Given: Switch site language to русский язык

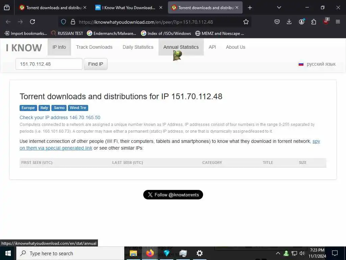Looking at the screenshot, I should pos(317,64).
